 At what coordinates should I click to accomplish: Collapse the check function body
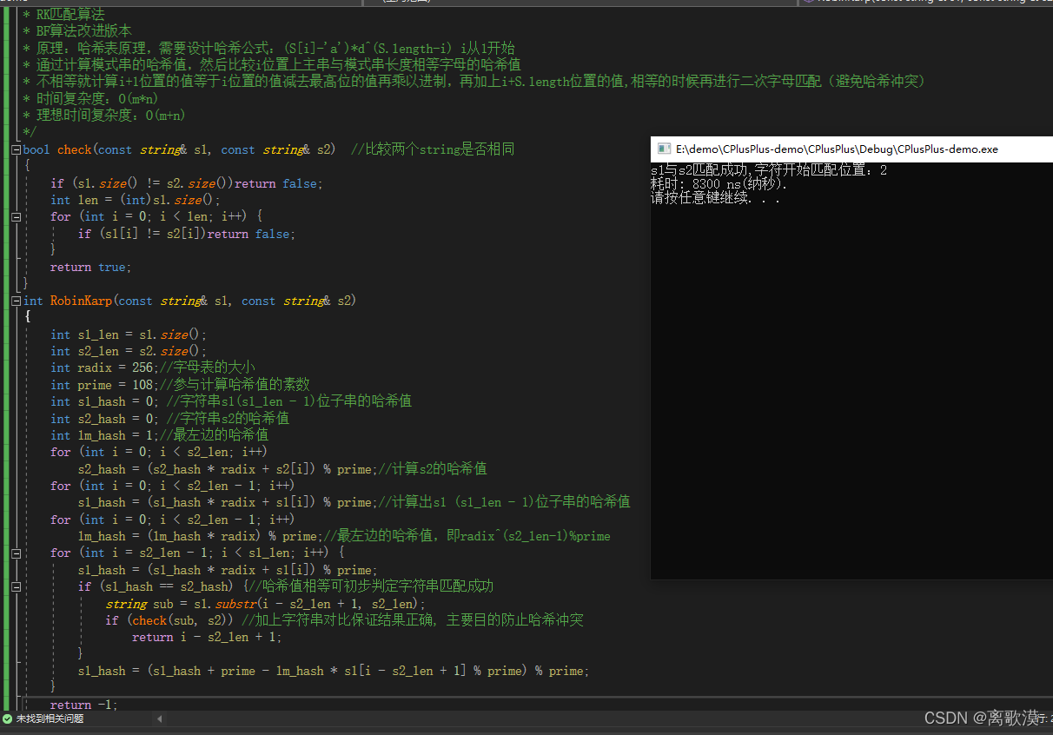[x=15, y=149]
